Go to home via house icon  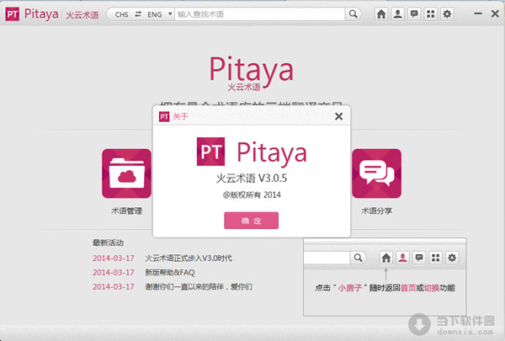coord(381,14)
